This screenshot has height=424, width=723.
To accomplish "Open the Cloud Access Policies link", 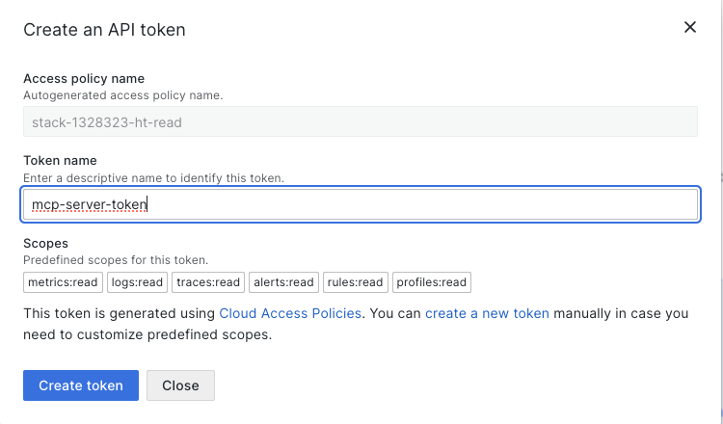I will point(290,313).
